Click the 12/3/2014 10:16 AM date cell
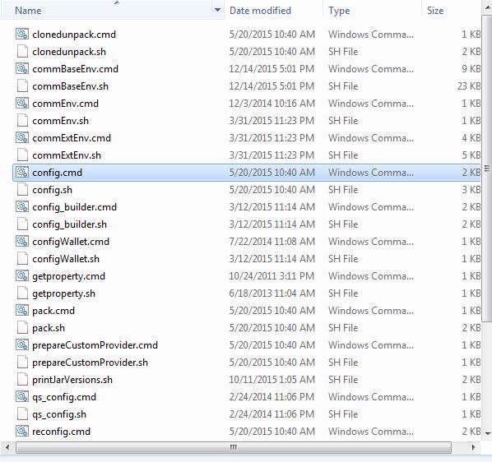This screenshot has height=462, width=492. [272, 103]
